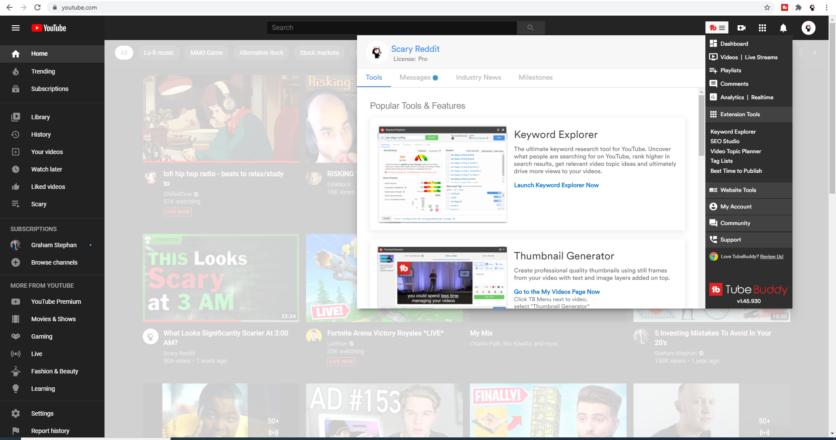Switch to the Industry News tab
The image size is (836, 440).
pos(478,77)
